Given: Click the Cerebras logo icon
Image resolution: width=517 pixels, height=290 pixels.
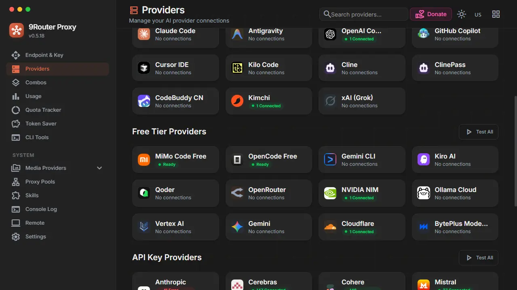Looking at the screenshot, I should tap(237, 285).
